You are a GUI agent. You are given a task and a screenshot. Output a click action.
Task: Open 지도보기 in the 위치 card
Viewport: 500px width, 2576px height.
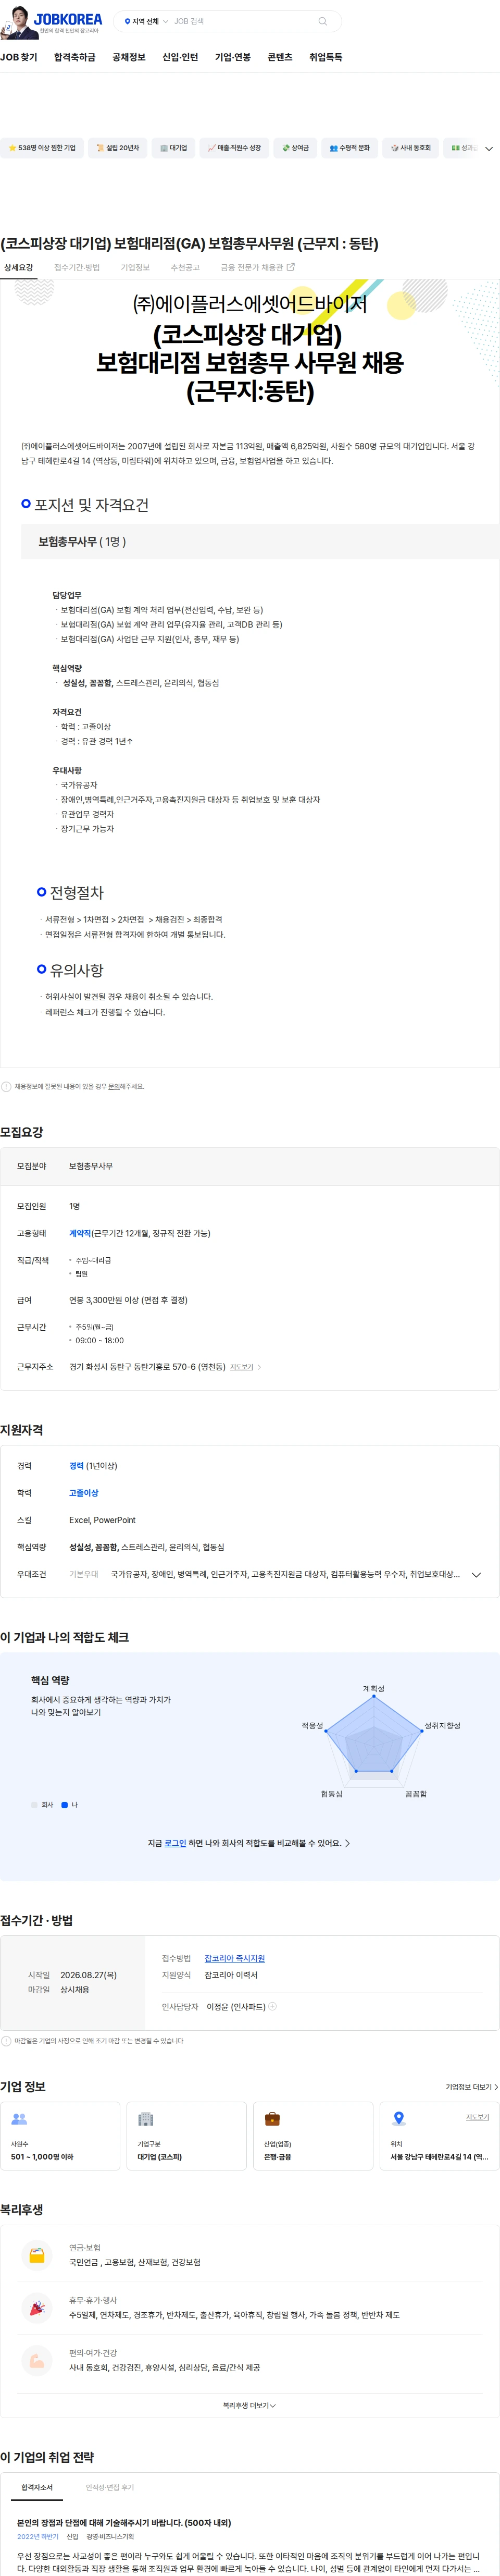pyautogui.click(x=477, y=2117)
